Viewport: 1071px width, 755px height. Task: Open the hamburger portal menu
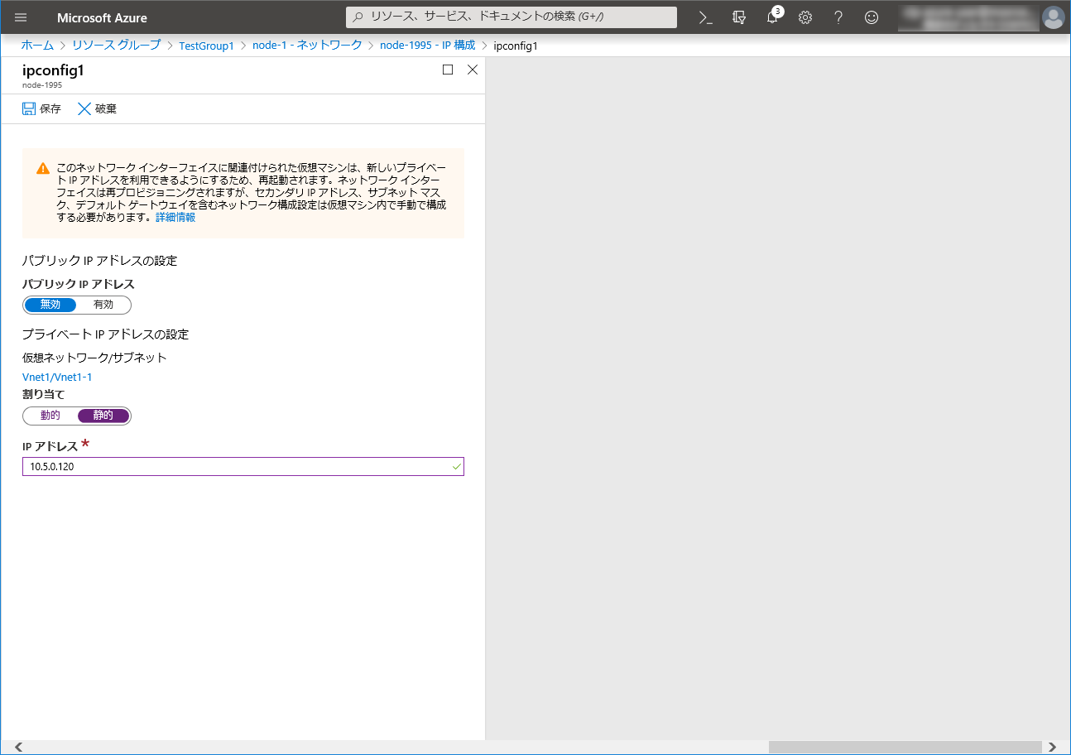click(x=21, y=17)
